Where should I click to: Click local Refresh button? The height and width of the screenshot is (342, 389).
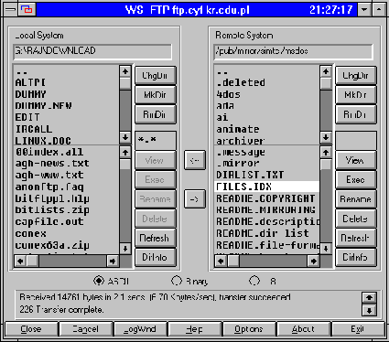pos(155,238)
